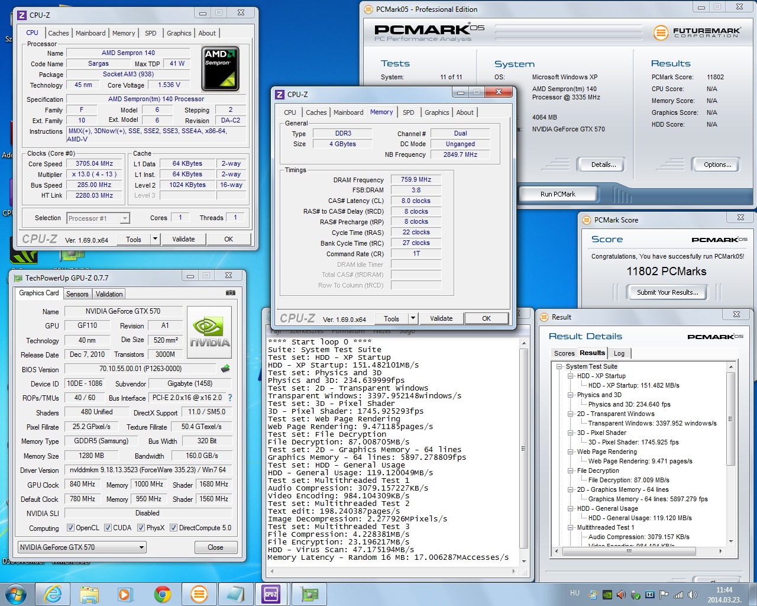
Task: Open Mainboard tab in CPU-Z CPU window
Action: 90,33
